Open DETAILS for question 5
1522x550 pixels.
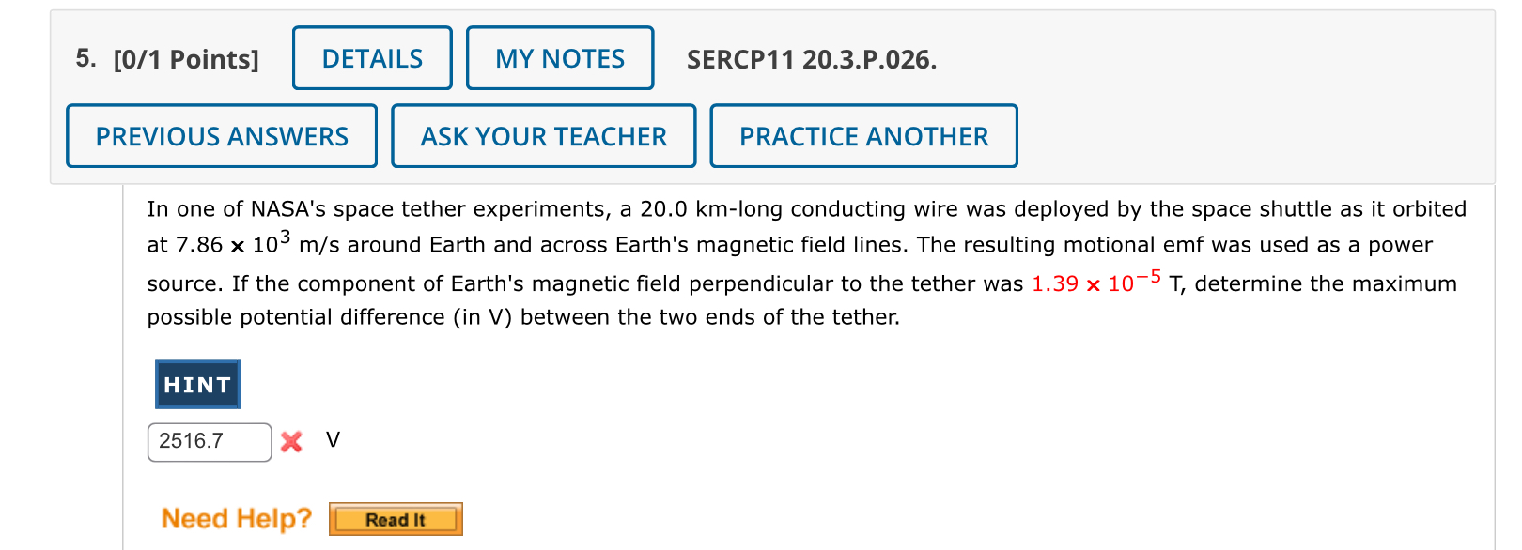[371, 58]
